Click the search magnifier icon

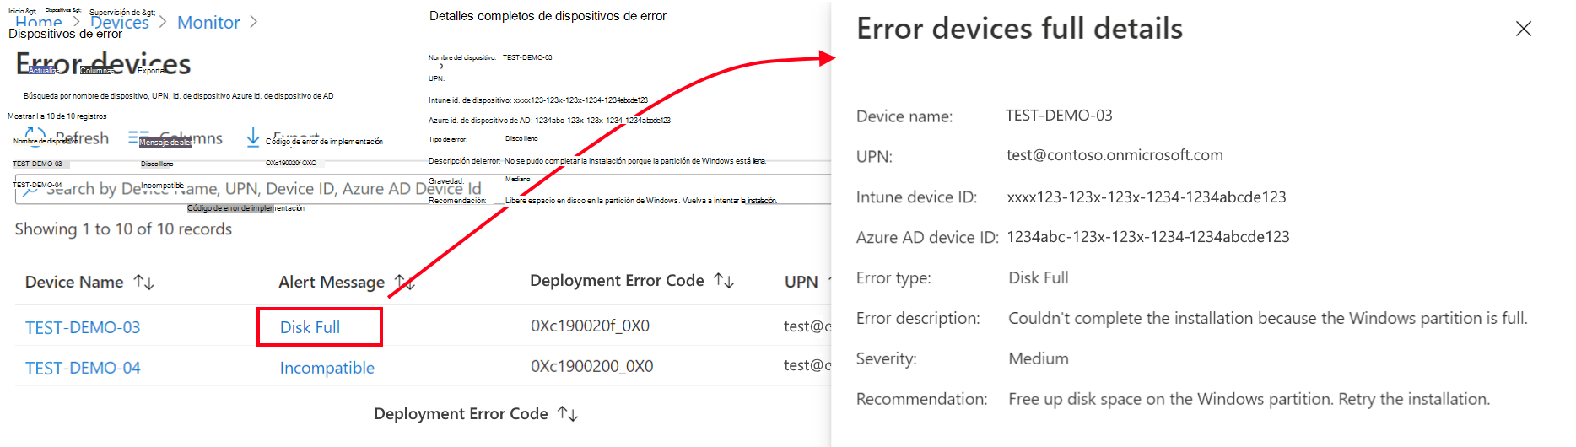pyautogui.click(x=31, y=189)
